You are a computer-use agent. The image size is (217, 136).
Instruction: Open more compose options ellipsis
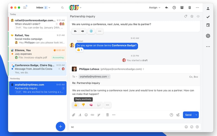[x=114, y=115]
